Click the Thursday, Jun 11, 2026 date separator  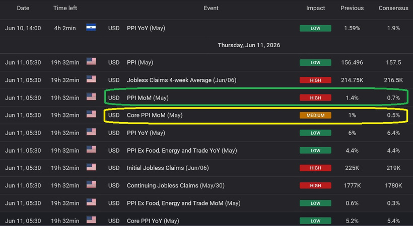pyautogui.click(x=249, y=45)
